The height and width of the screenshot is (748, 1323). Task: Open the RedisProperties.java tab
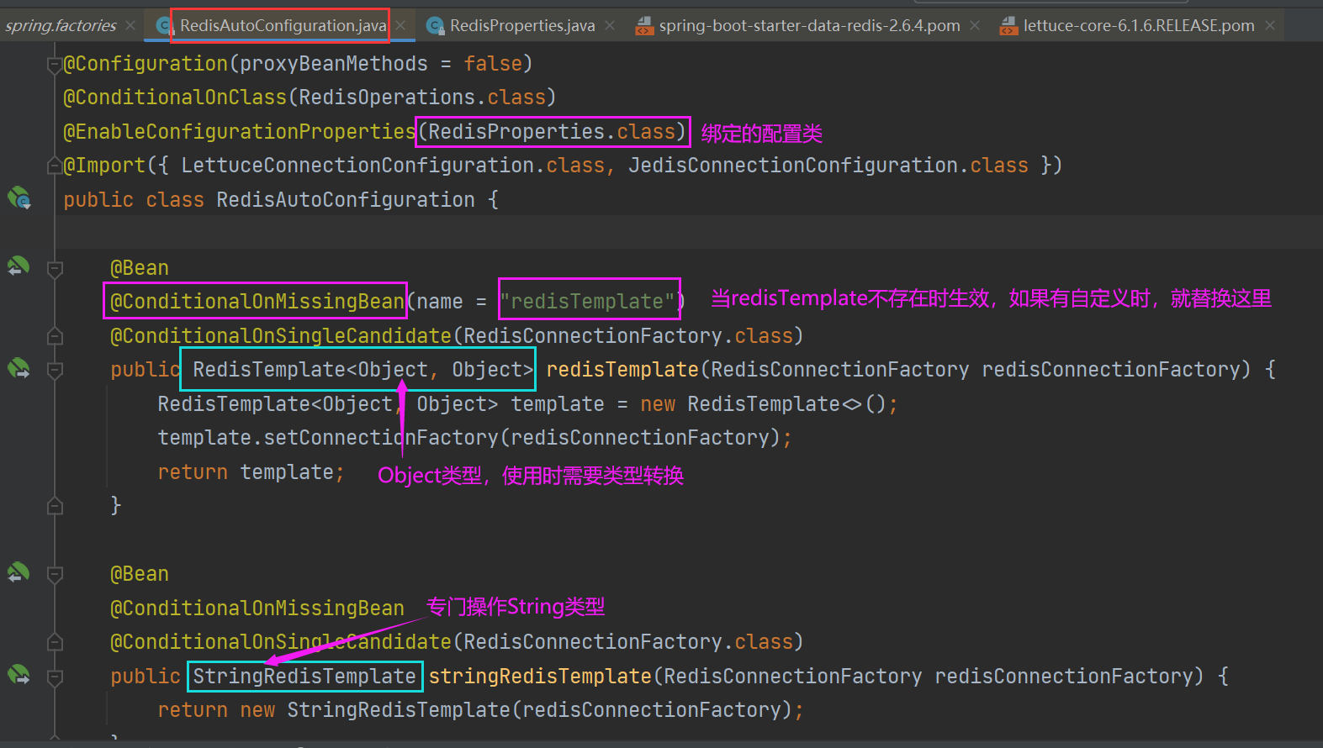tap(522, 26)
